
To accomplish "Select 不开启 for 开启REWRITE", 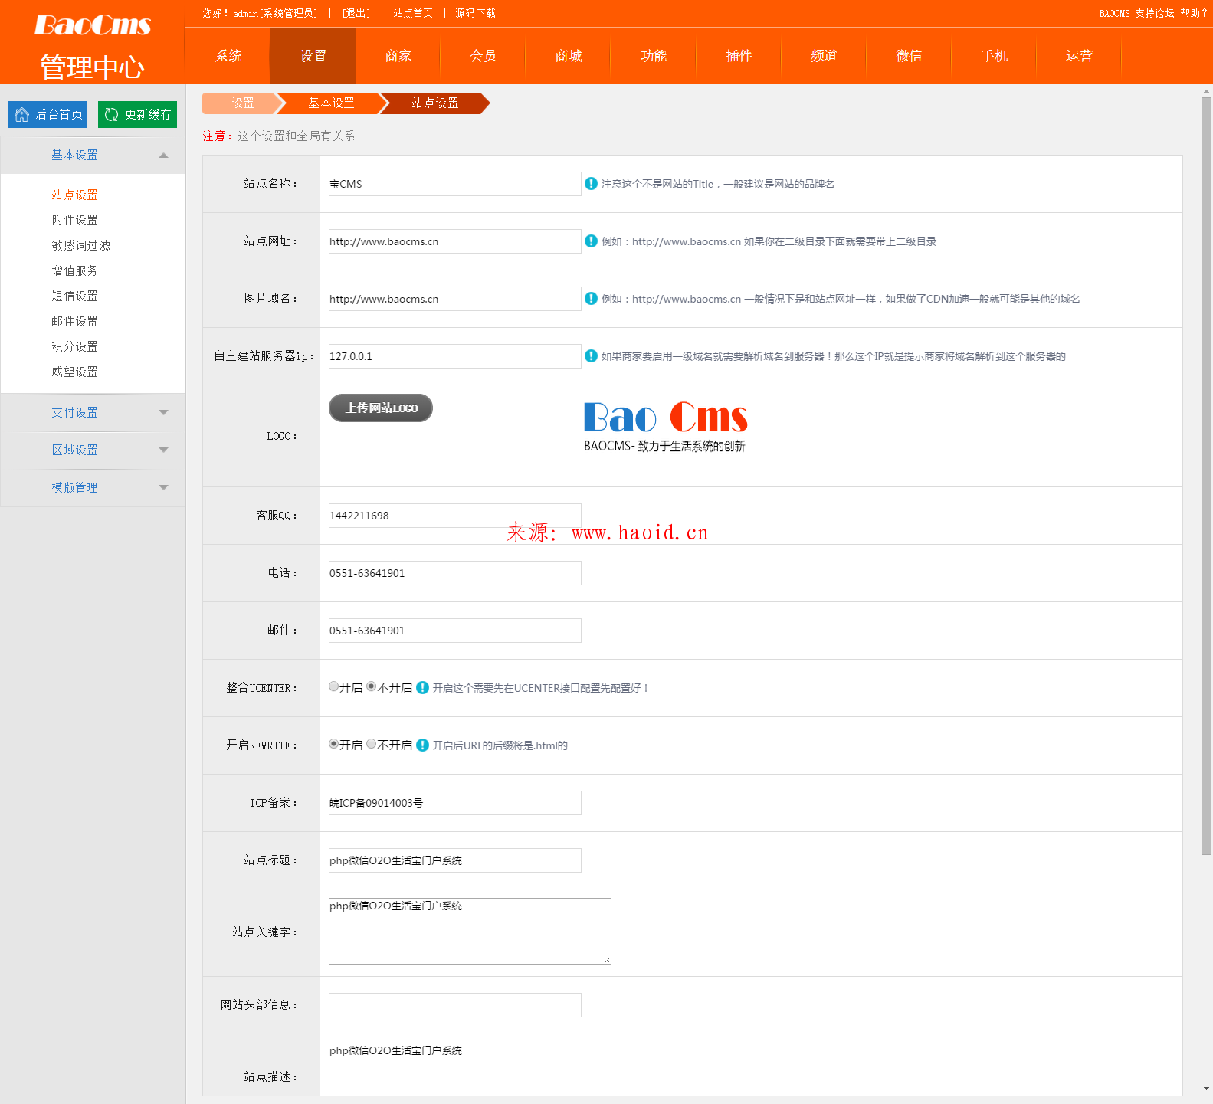I will (x=372, y=744).
